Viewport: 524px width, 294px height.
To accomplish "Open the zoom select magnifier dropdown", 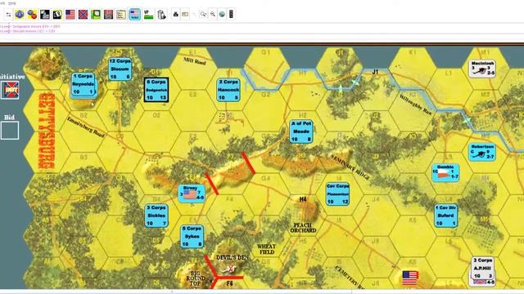I will 203,15.
